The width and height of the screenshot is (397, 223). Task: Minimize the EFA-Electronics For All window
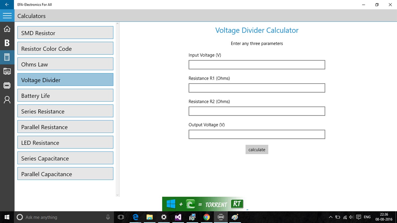tap(364, 5)
